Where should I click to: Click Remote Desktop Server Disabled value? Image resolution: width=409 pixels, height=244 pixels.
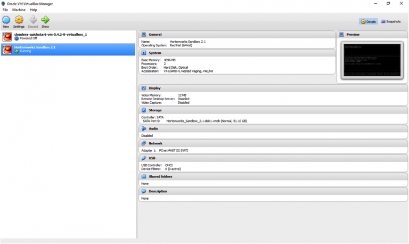pyautogui.click(x=183, y=99)
